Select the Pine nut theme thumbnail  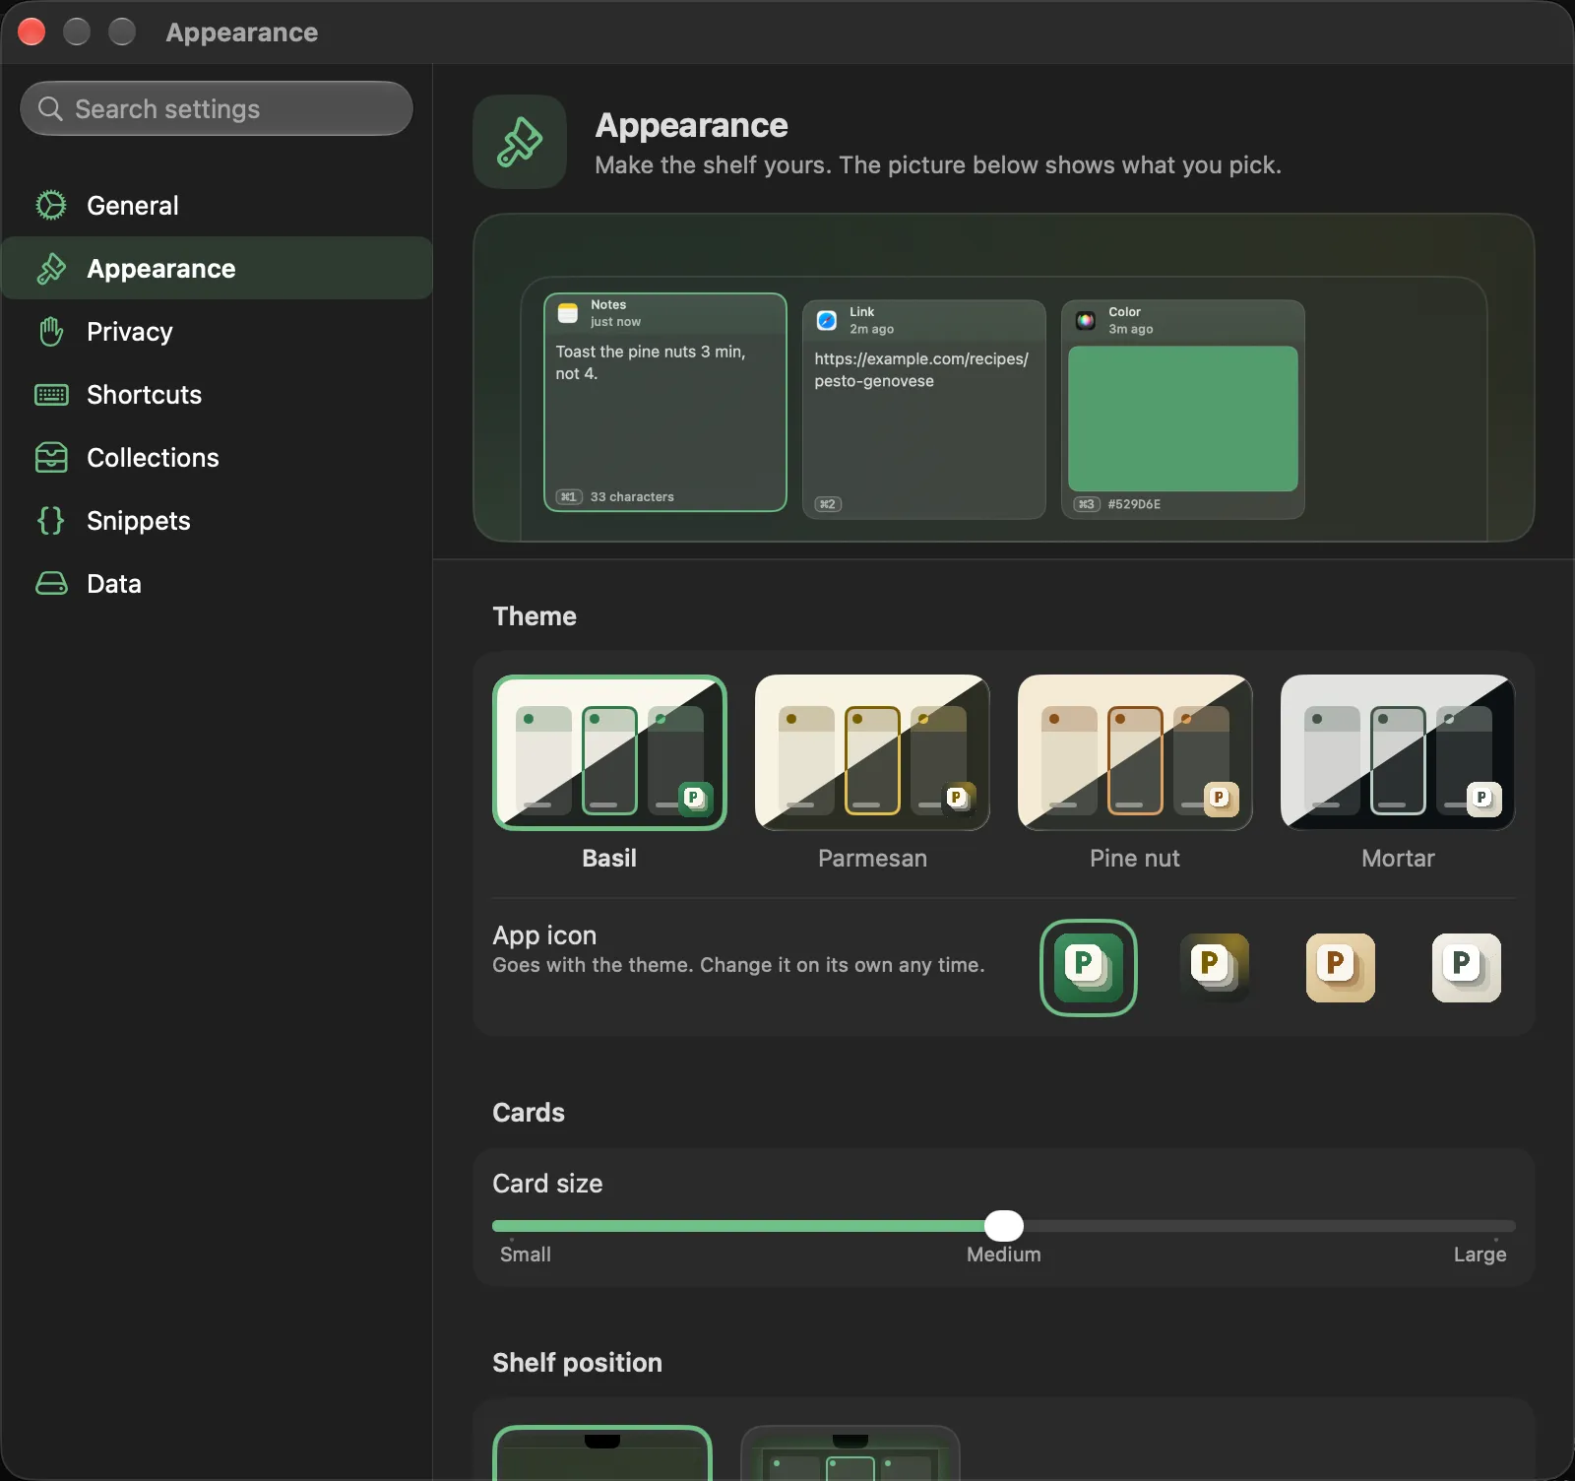pyautogui.click(x=1135, y=752)
